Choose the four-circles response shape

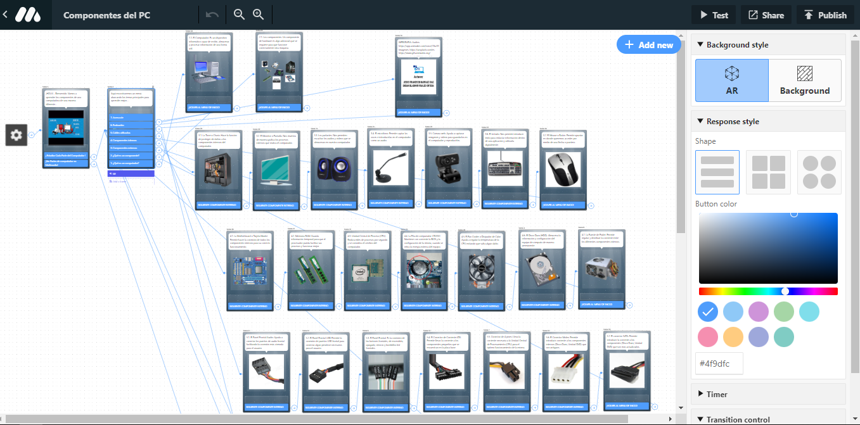tap(819, 172)
